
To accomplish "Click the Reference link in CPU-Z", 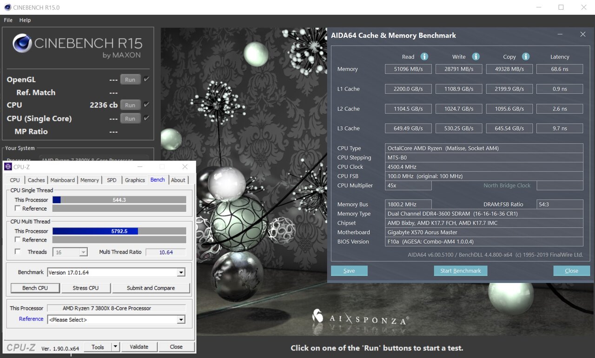I will coord(31,319).
